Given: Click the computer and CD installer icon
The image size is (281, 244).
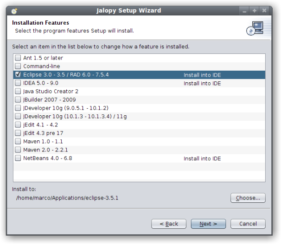Looking at the screenshot, I should coord(255,28).
